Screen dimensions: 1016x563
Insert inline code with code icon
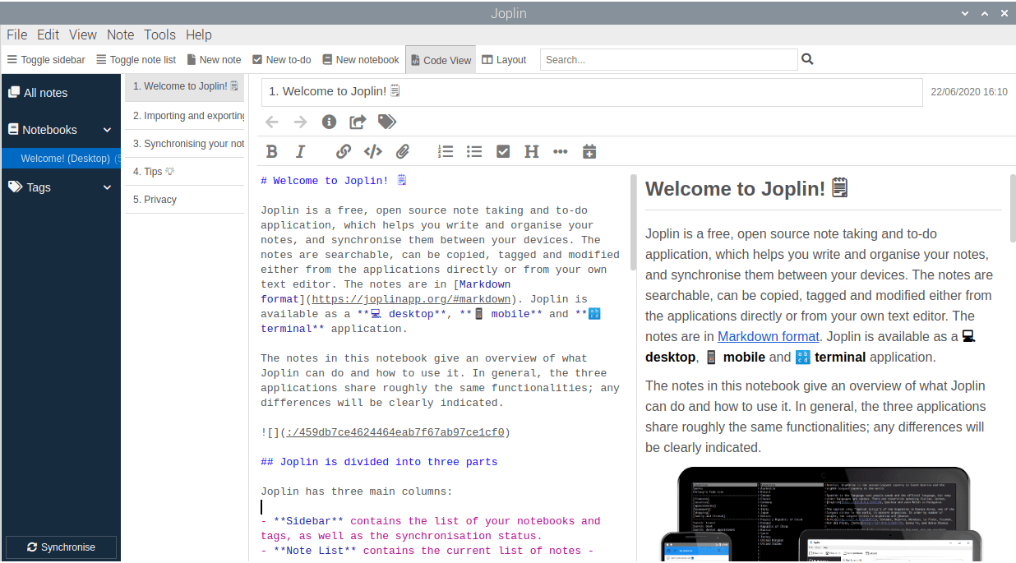click(372, 151)
